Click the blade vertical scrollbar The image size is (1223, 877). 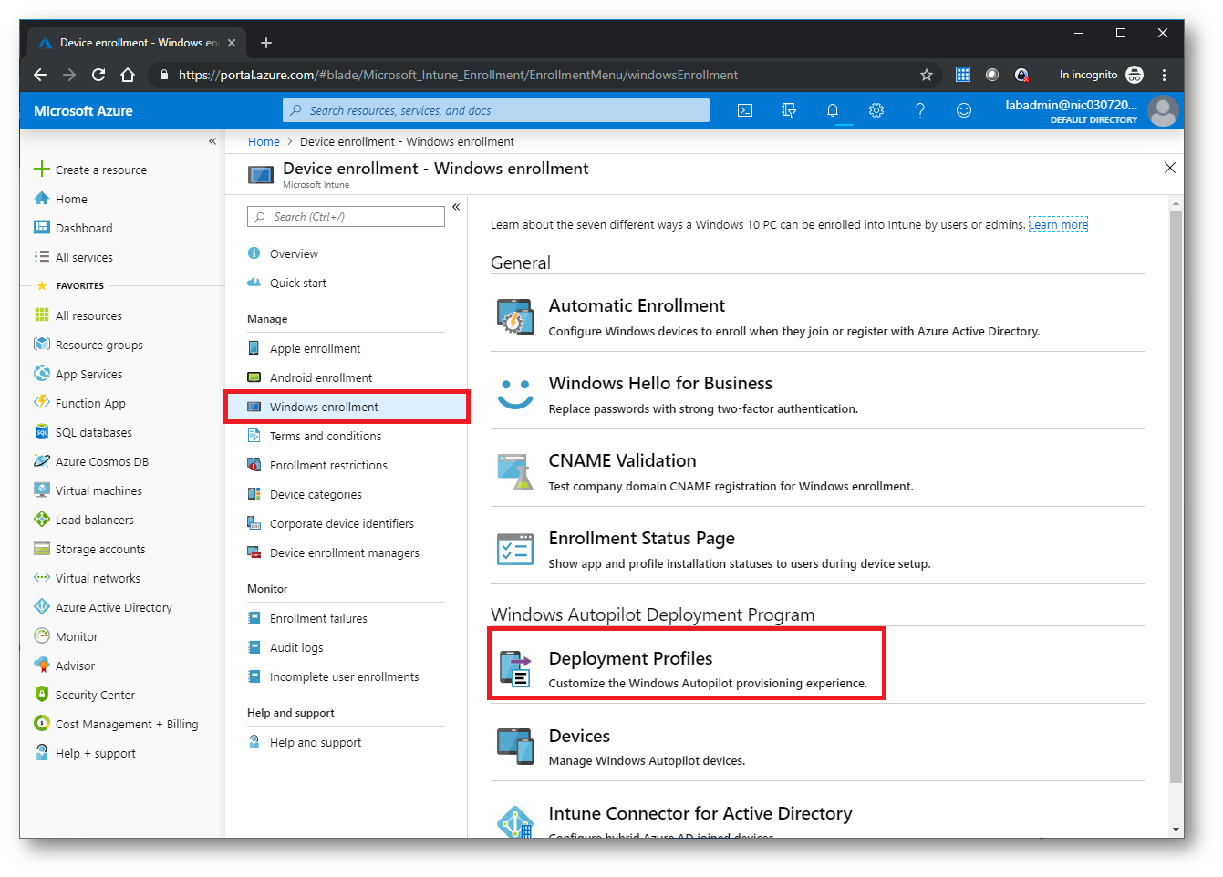pos(1176,497)
